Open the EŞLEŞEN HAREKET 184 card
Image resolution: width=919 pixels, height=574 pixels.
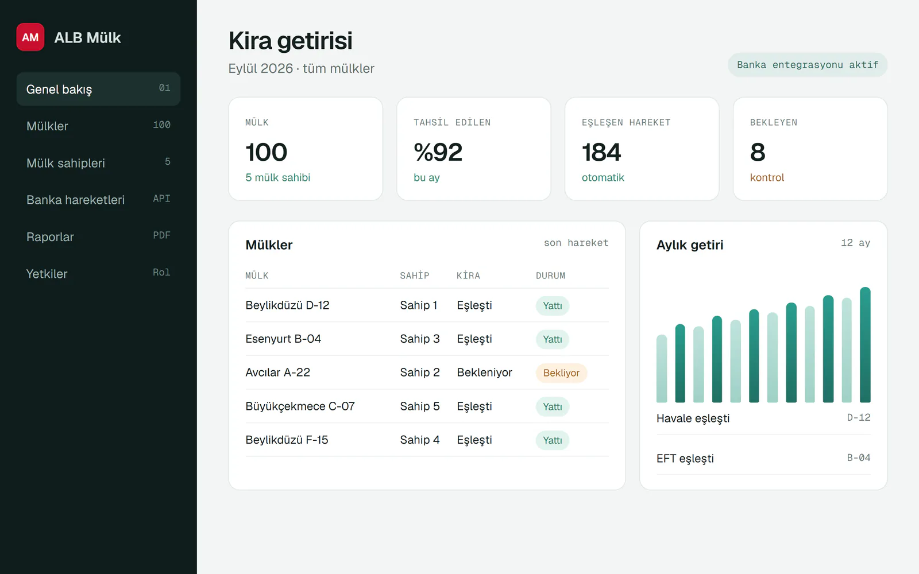tap(642, 149)
